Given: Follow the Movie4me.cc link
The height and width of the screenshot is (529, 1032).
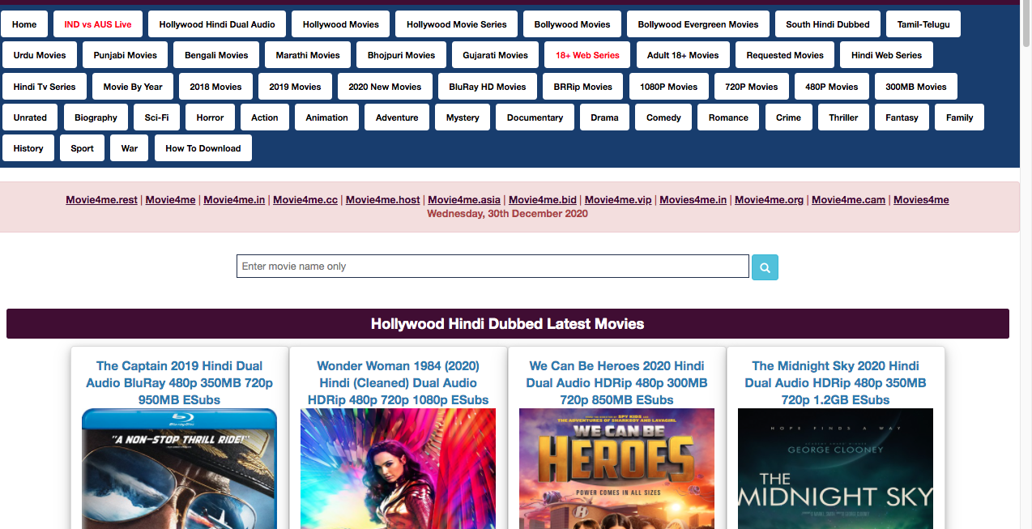Looking at the screenshot, I should (305, 200).
